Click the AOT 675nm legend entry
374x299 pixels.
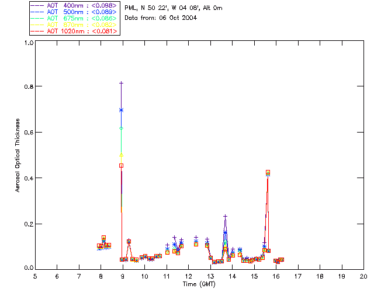click(x=74, y=18)
